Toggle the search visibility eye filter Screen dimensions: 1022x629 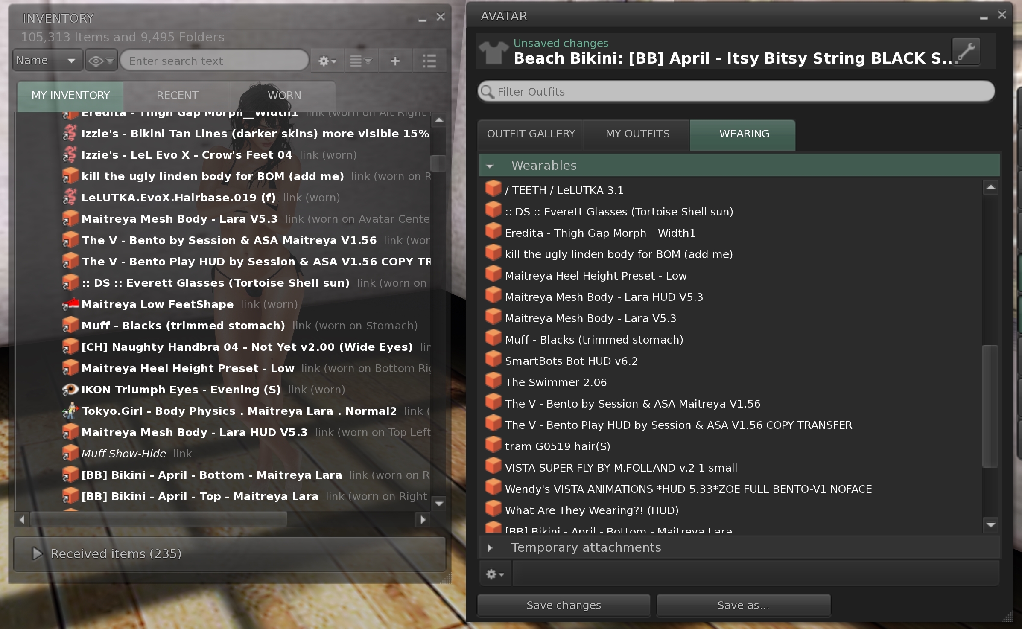tap(101, 61)
